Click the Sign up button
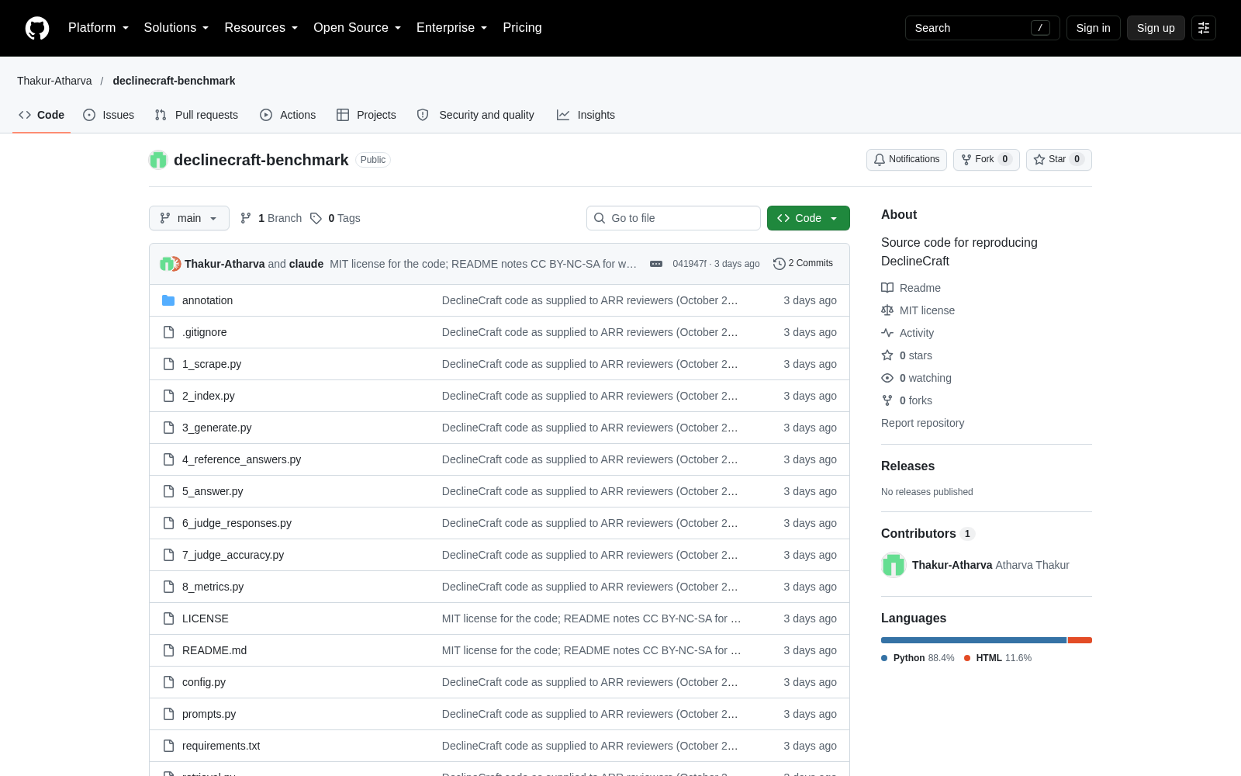This screenshot has height=776, width=1241. (1156, 28)
